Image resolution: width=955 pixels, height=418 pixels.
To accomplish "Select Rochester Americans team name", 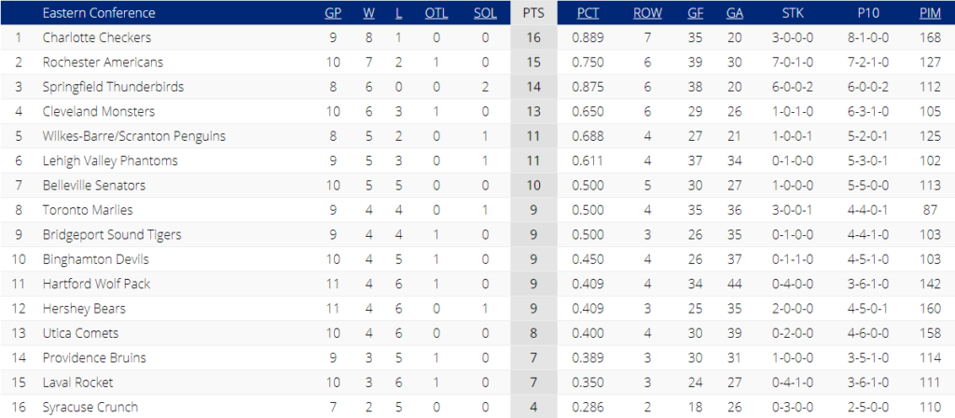I will pos(103,63).
